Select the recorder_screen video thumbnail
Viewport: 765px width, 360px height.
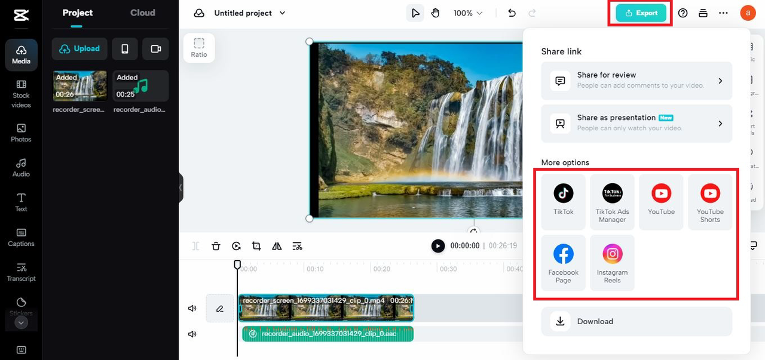80,86
